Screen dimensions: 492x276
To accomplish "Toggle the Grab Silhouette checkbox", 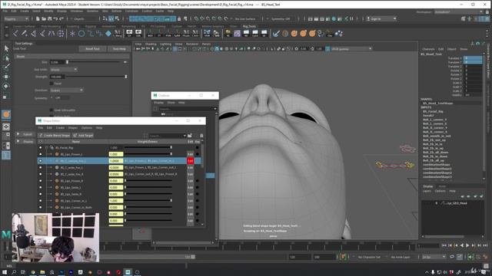I will click(x=52, y=110).
